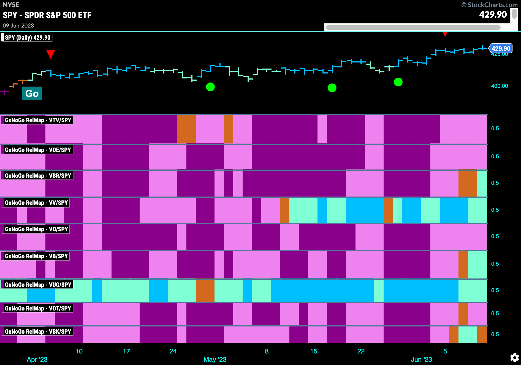Select the GoNoGo RelMap - VO/SPY label
The height and width of the screenshot is (365, 521).
tap(36, 229)
